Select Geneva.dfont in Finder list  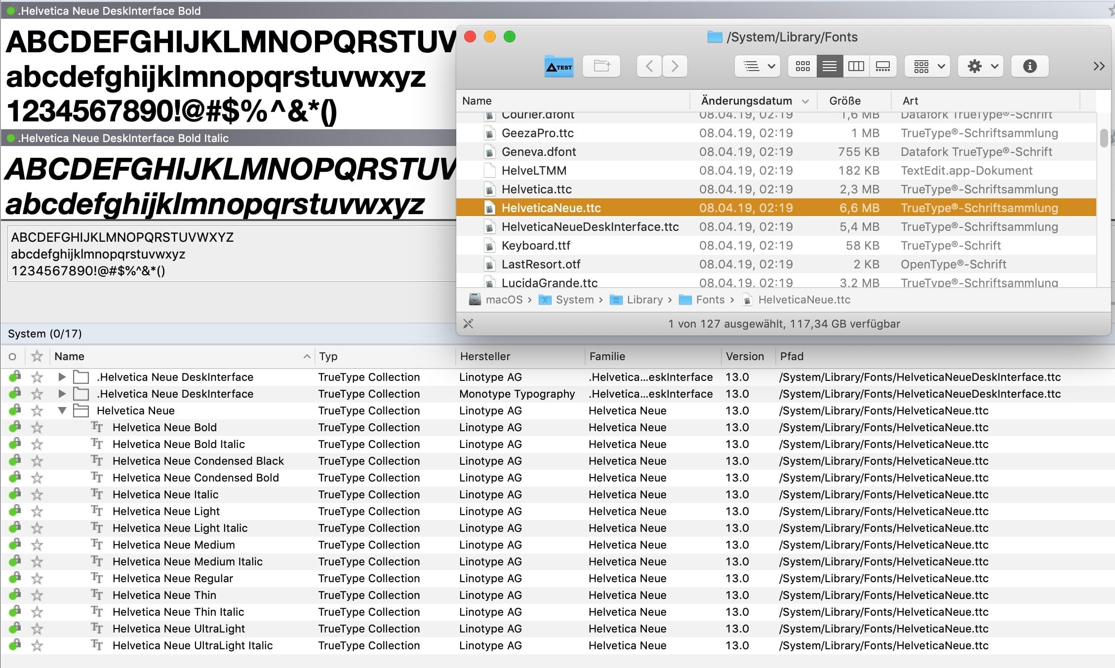coord(776,152)
